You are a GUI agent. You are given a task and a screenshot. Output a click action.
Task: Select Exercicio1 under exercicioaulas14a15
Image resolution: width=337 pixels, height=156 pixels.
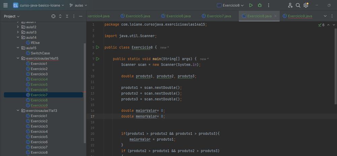tap(39, 64)
